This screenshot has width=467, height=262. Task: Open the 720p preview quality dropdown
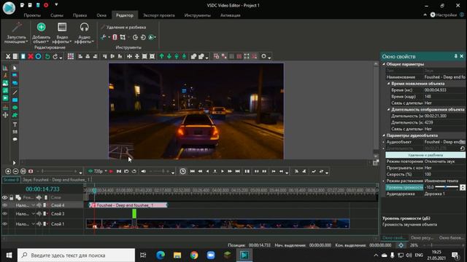click(x=106, y=172)
